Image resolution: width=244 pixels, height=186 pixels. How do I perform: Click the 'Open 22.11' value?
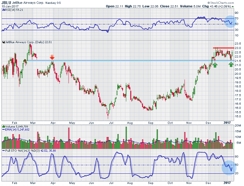click(x=115, y=6)
